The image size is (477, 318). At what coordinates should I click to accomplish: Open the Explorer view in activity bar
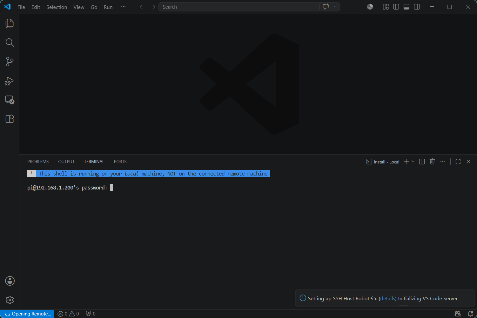[x=10, y=23]
